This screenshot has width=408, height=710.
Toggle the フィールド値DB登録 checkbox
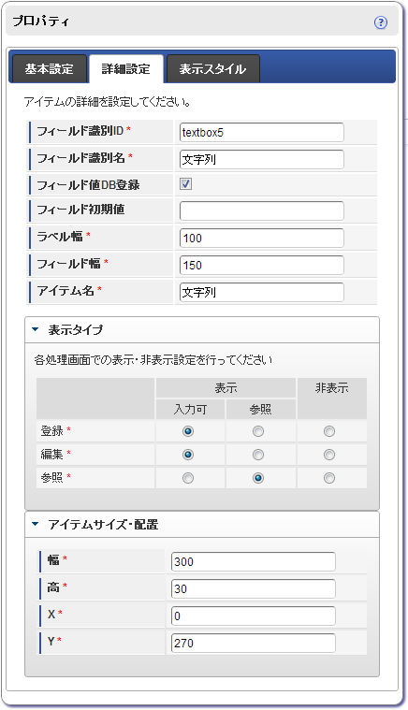point(185,184)
